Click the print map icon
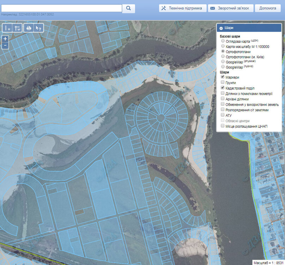The width and height of the screenshot is (285, 265). 29,28
